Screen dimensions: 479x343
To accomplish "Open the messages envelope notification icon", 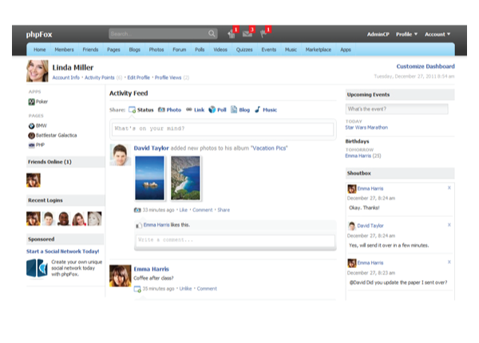I will [247, 34].
